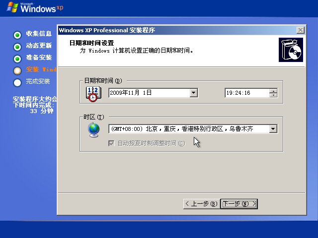Click the green bullet beside 准备安装
318x238 pixels.
pos(17,59)
